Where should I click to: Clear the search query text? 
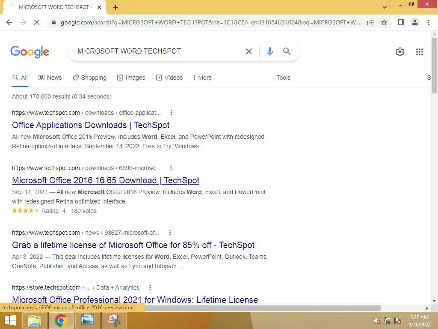coord(249,51)
